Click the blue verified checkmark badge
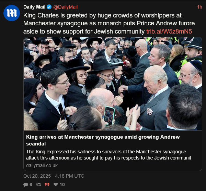The height and width of the screenshot is (191, 206). pyautogui.click(x=49, y=7)
